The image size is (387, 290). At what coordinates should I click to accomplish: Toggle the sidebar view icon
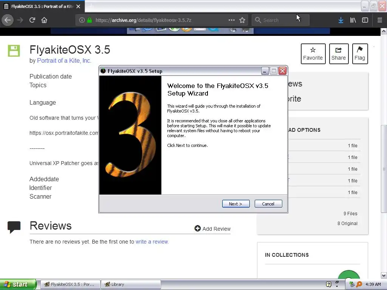[x=365, y=20]
